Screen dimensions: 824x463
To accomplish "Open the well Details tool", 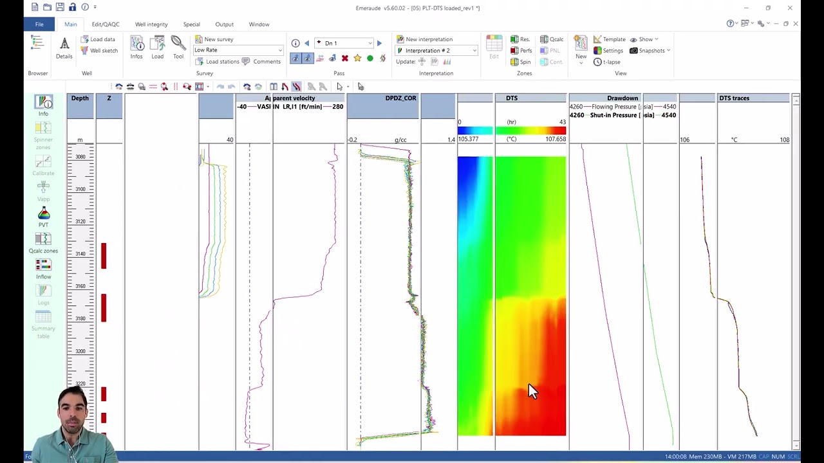I will 64,48.
